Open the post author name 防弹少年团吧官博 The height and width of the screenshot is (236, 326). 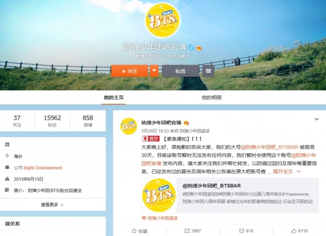pyautogui.click(x=161, y=123)
